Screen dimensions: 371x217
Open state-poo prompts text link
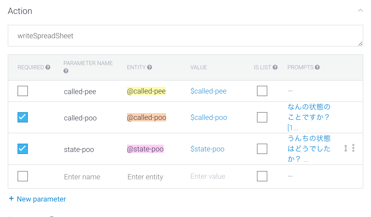(x=309, y=149)
